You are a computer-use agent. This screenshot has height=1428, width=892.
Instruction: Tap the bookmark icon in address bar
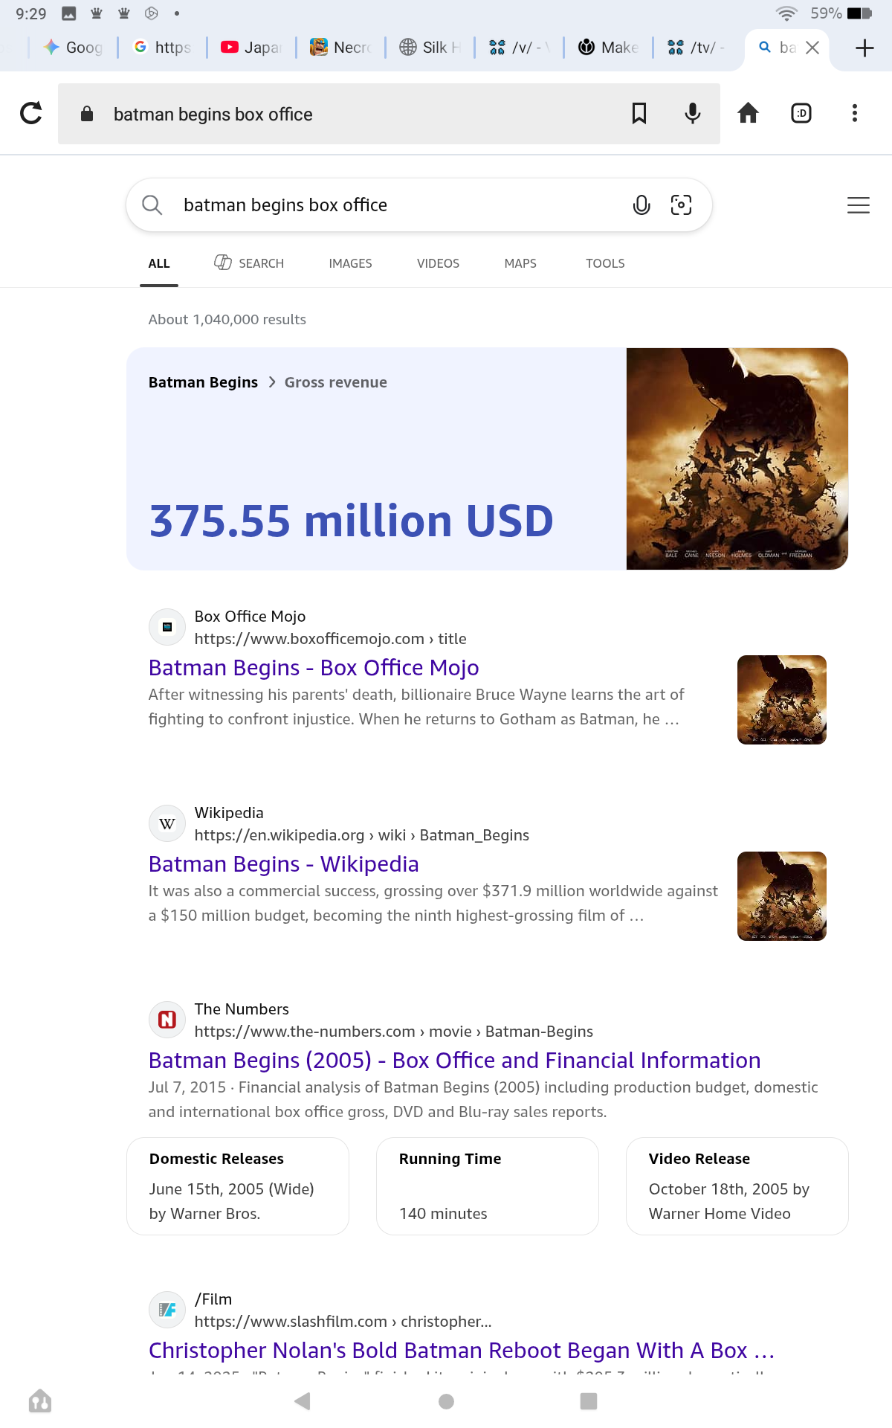coord(639,113)
